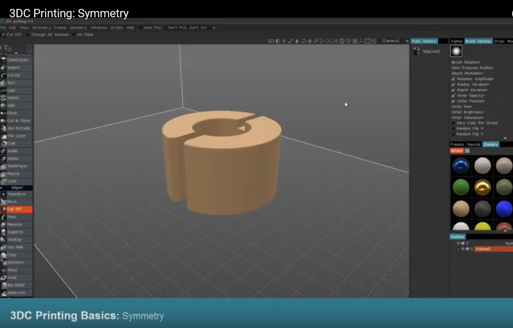Expand more Brush Options with down arrow

pyautogui.click(x=506, y=138)
